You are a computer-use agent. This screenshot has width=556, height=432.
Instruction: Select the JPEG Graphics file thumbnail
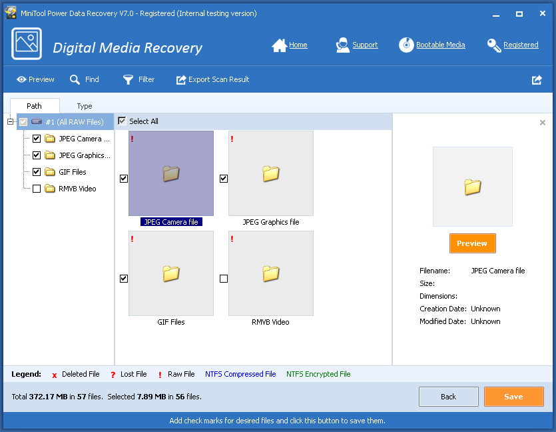[x=271, y=173]
